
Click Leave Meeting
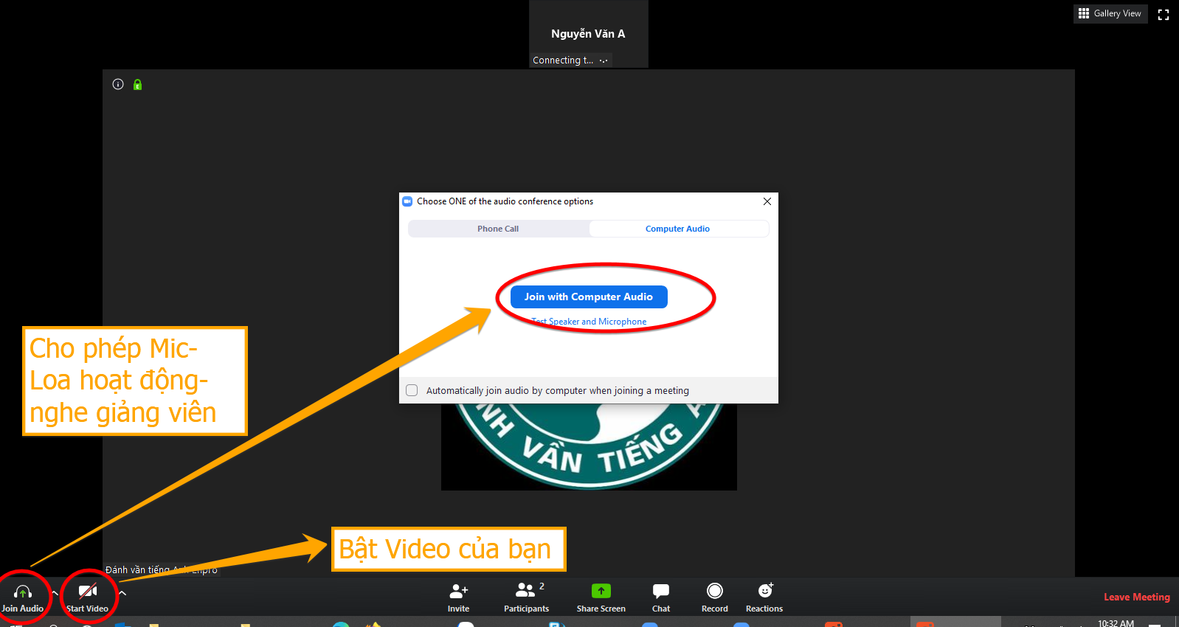pyautogui.click(x=1136, y=597)
